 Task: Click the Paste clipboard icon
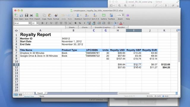click(50, 15)
